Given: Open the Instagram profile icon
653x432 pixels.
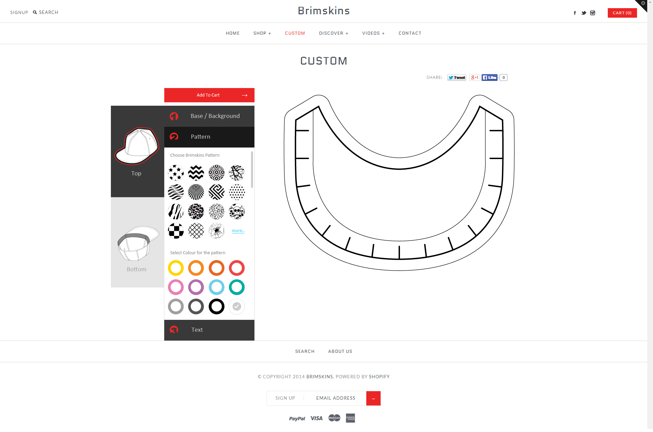Looking at the screenshot, I should [592, 13].
